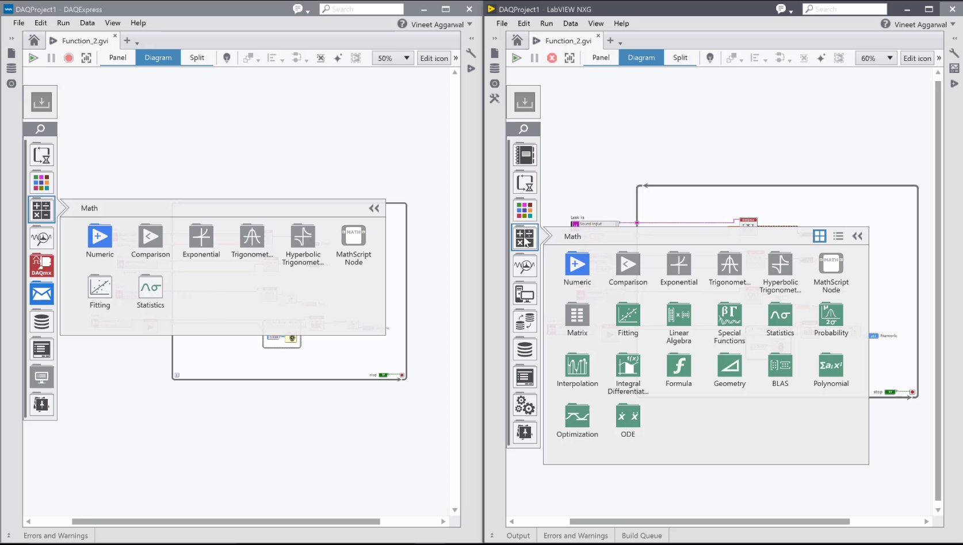The width and height of the screenshot is (963, 545).
Task: Open Matrix palette in LabVIEW NXG
Action: click(577, 319)
